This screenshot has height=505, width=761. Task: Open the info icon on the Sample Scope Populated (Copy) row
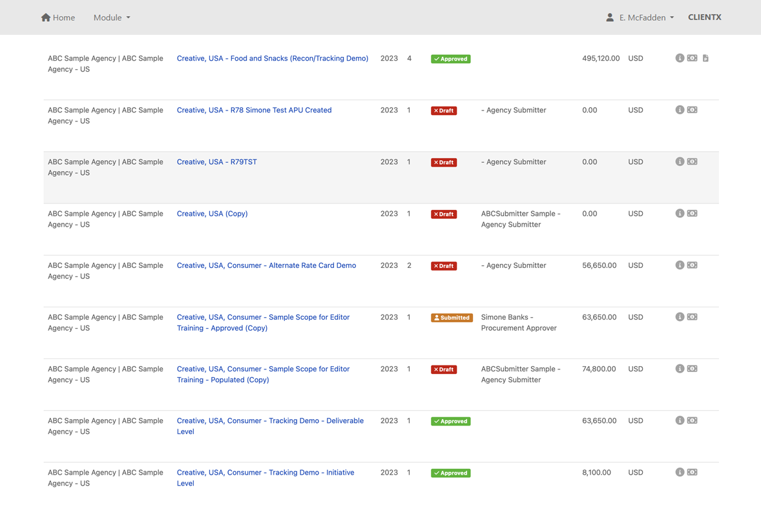(x=680, y=369)
